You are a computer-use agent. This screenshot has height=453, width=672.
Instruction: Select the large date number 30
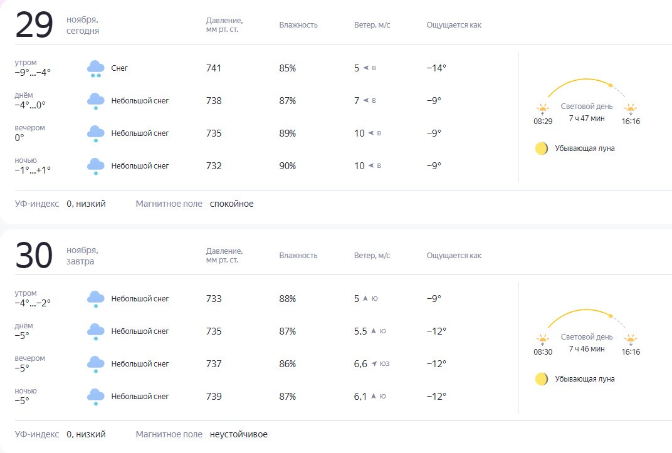pos(34,256)
